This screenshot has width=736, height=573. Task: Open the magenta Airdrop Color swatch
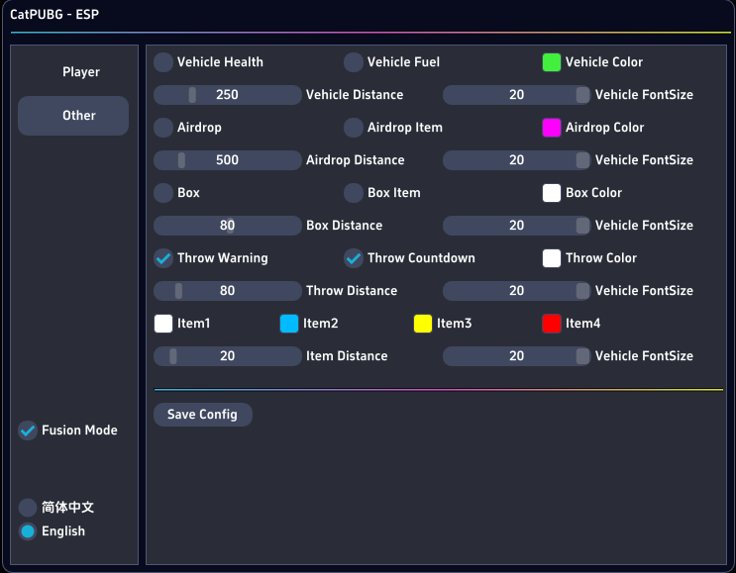(552, 127)
